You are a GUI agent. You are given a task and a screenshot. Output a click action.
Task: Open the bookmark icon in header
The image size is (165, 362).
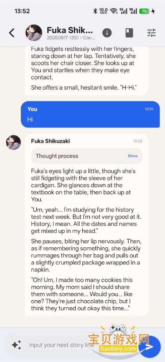pos(129,33)
